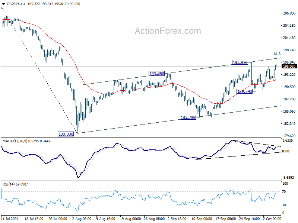Click the 190.500 price axis value
The image size is (298, 223).
coord(289,87)
